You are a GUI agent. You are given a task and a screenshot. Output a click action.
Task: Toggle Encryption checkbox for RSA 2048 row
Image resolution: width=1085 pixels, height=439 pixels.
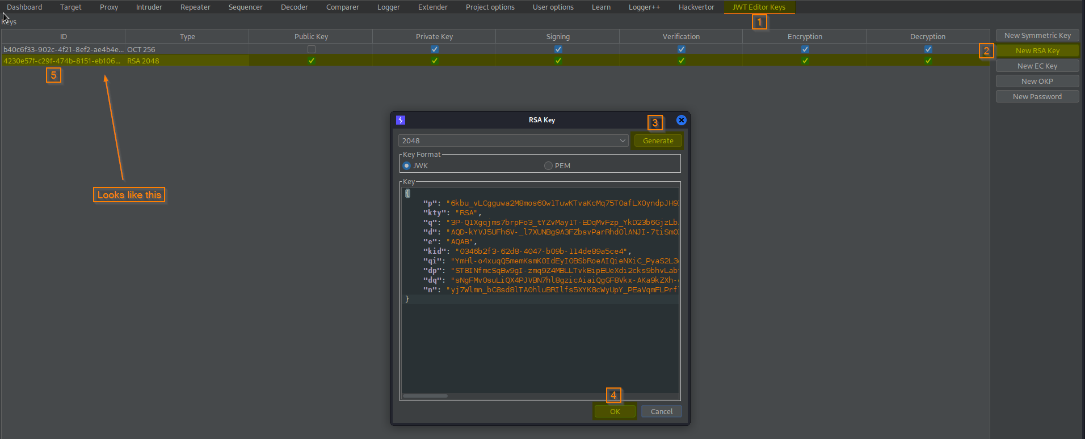tap(805, 61)
